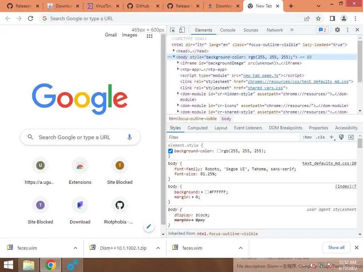This screenshot has height=272, width=363.
Task: Show all downloads button
Action: coord(336,248)
